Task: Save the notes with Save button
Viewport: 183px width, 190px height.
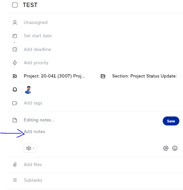Action: tap(171, 121)
